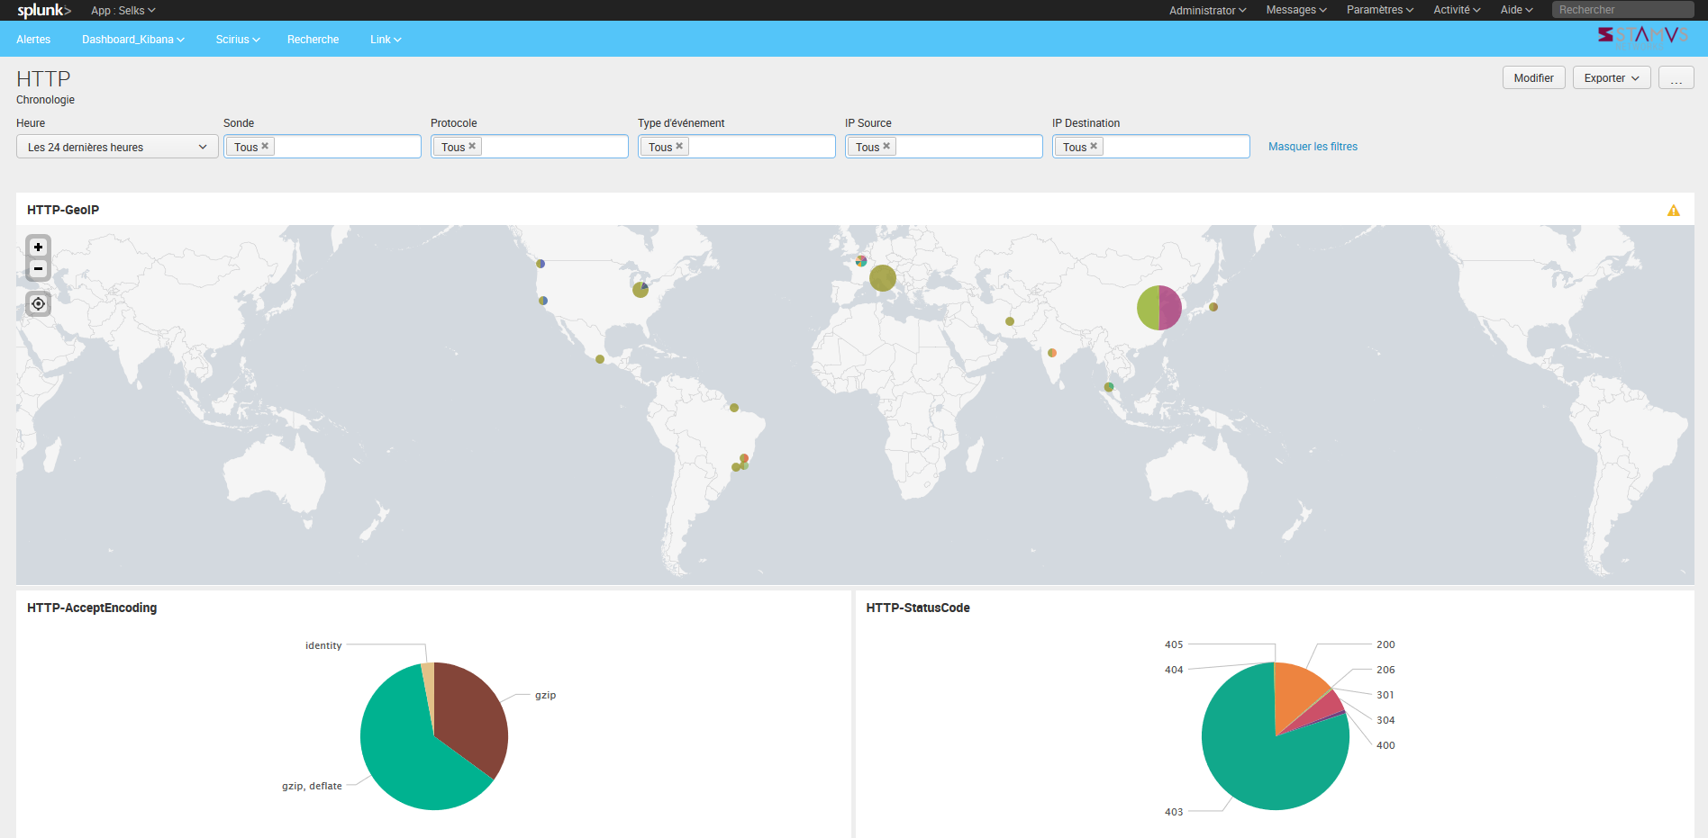Open the Paramètres menu

(x=1380, y=10)
